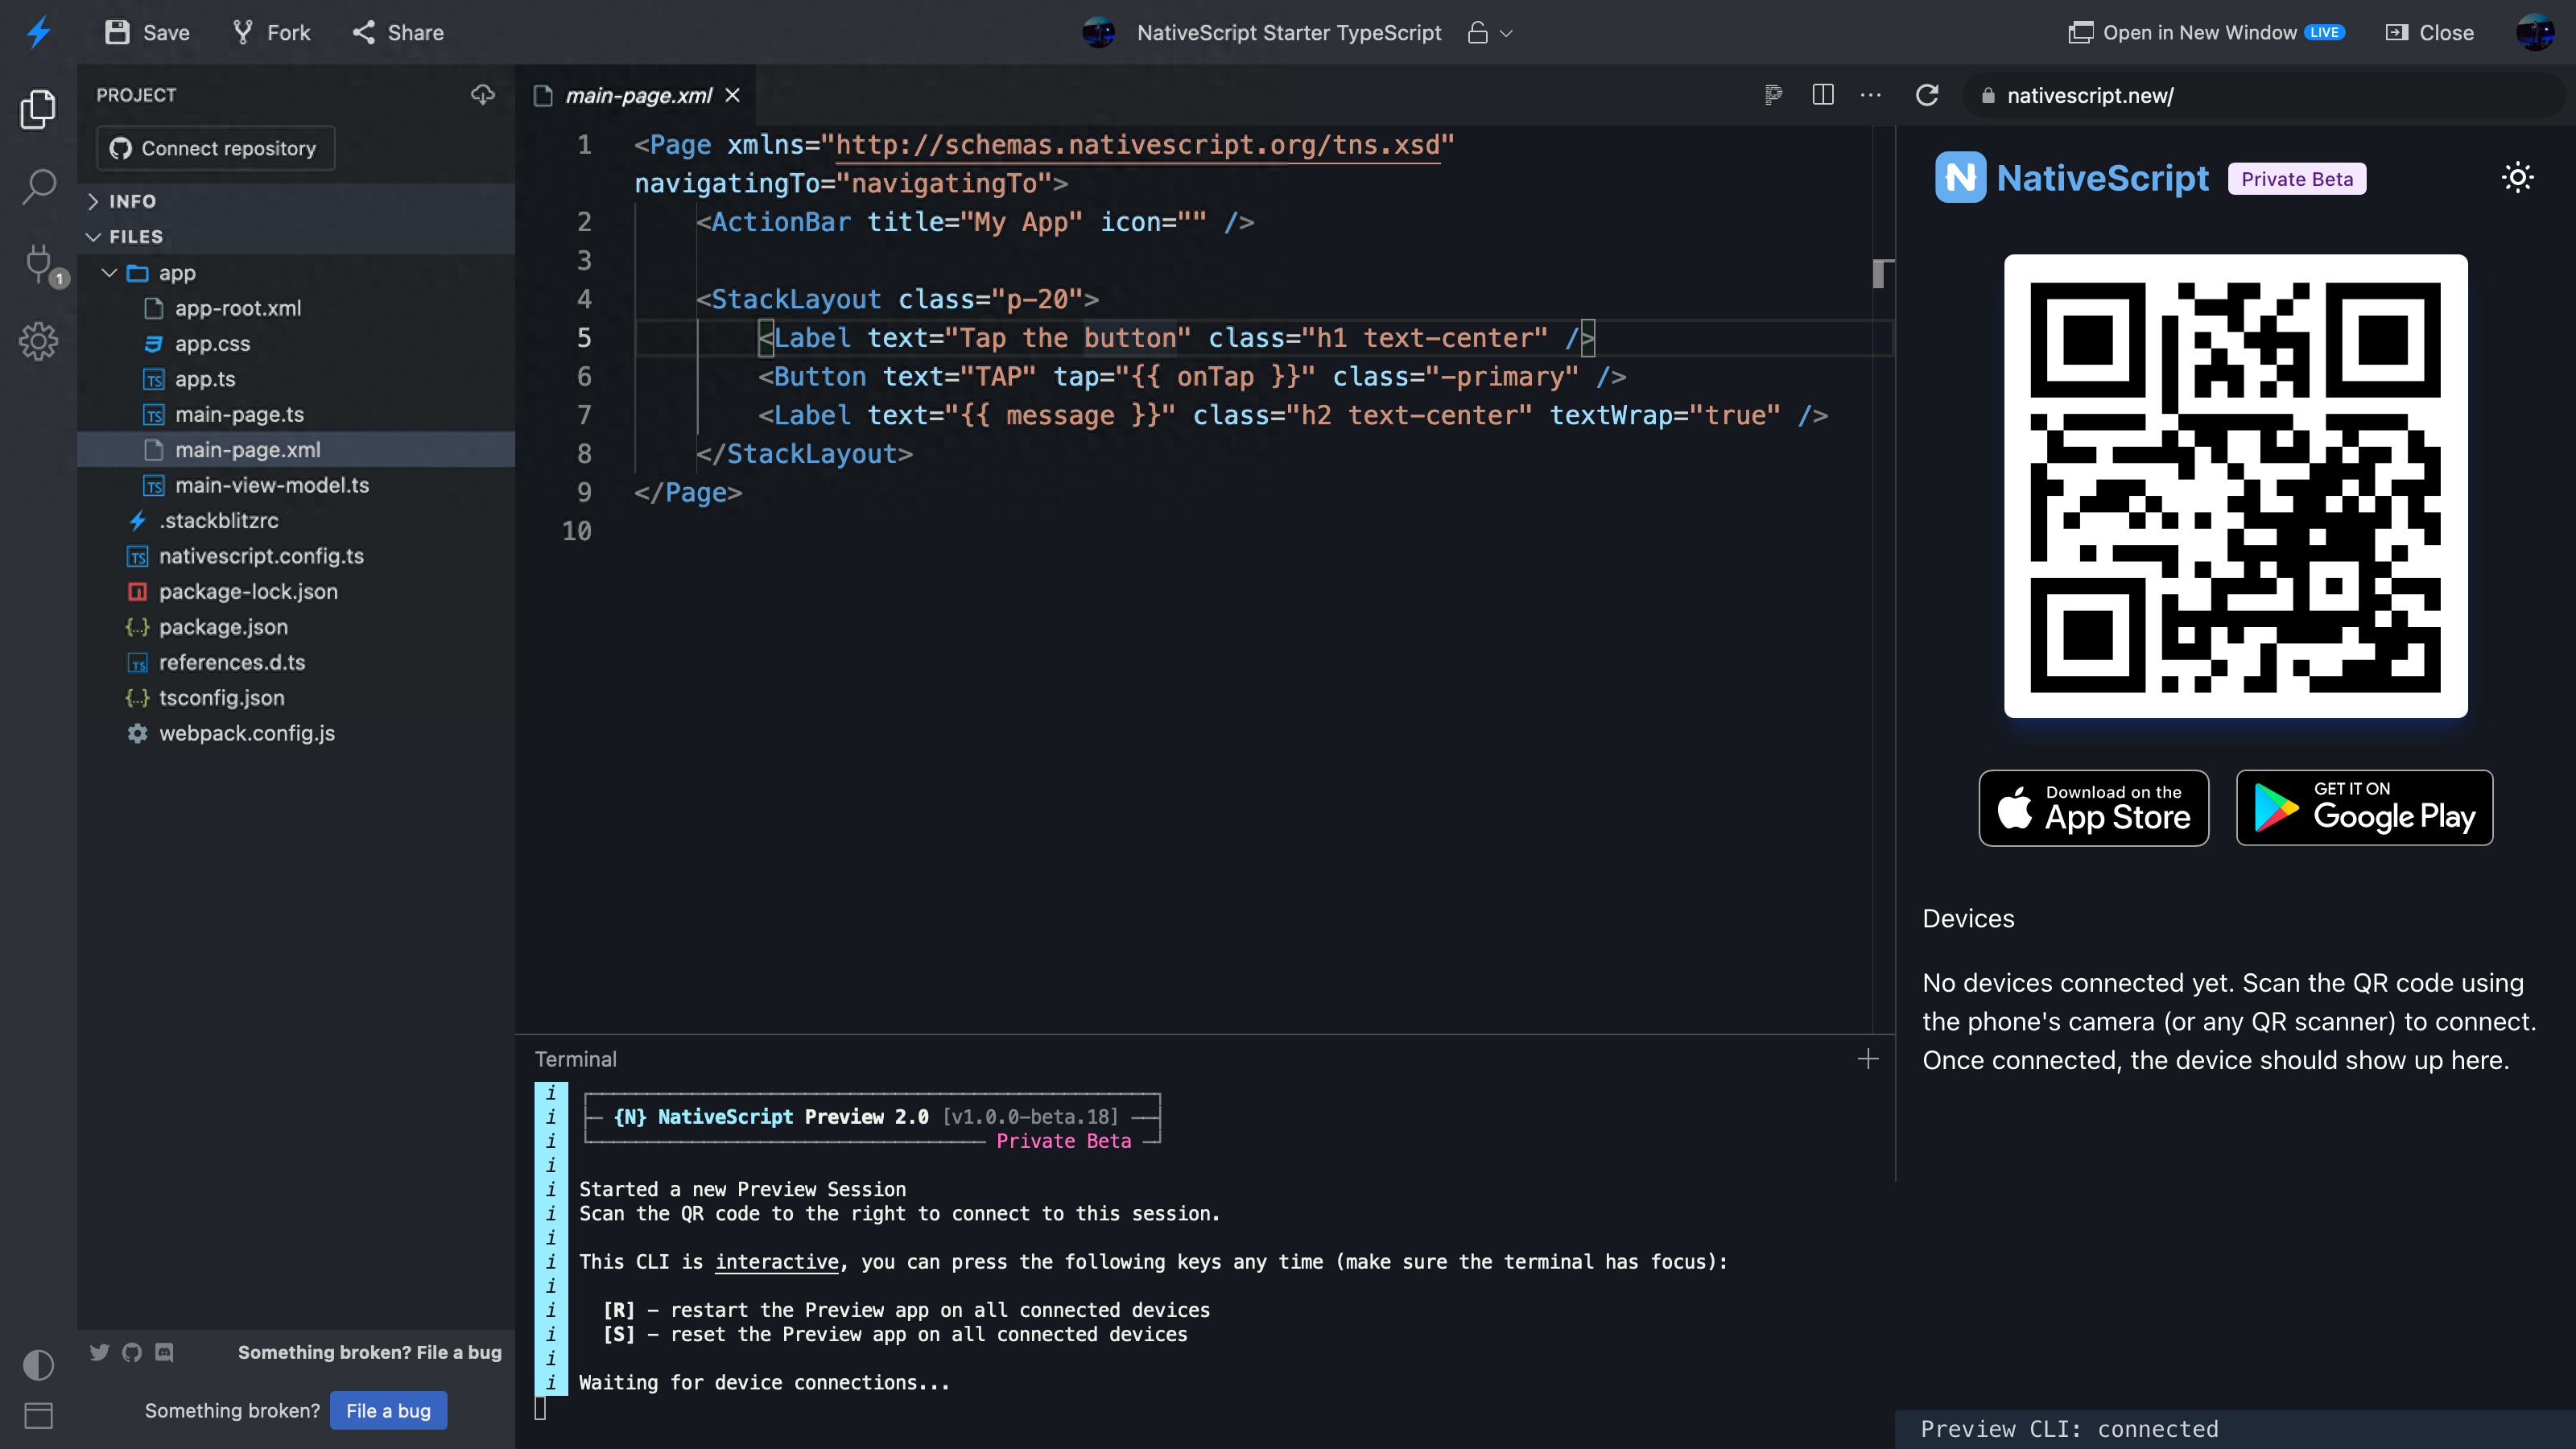Viewport: 2576px width, 1449px height.
Task: Open main-view-model.ts file
Action: (296, 485)
